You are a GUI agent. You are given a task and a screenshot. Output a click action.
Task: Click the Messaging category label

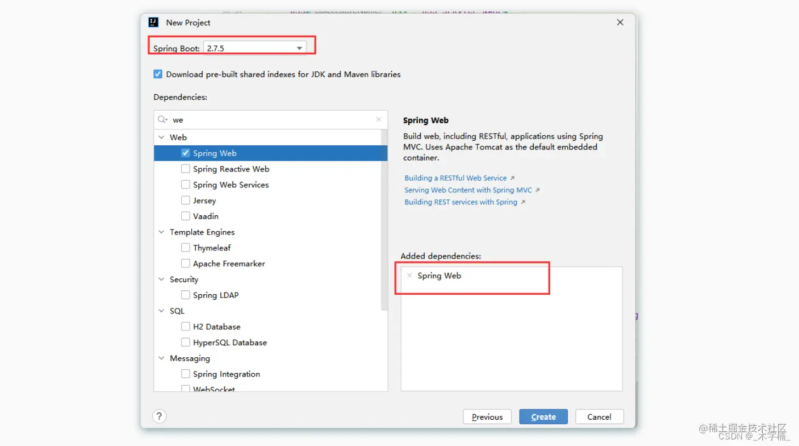(x=190, y=358)
